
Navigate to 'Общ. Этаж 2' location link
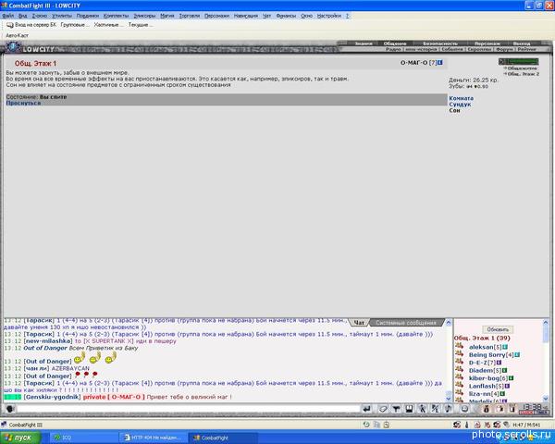(x=524, y=74)
